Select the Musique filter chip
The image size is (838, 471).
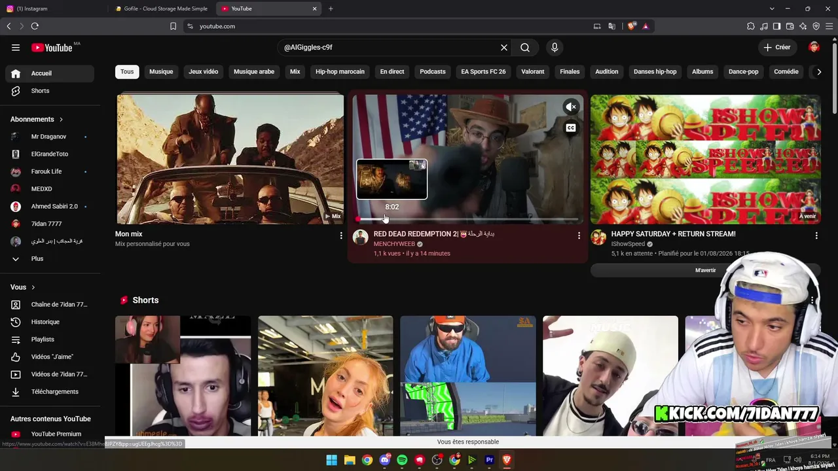[x=161, y=71]
